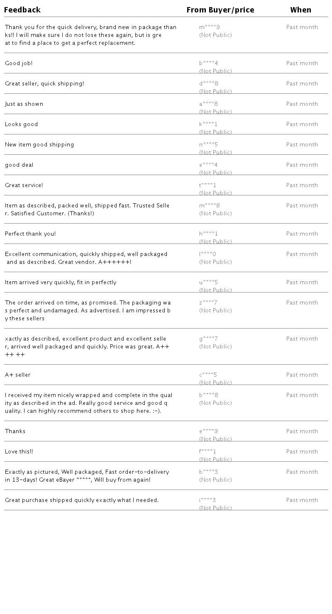
Task: Click buyer d****8 username
Action: pos(208,84)
